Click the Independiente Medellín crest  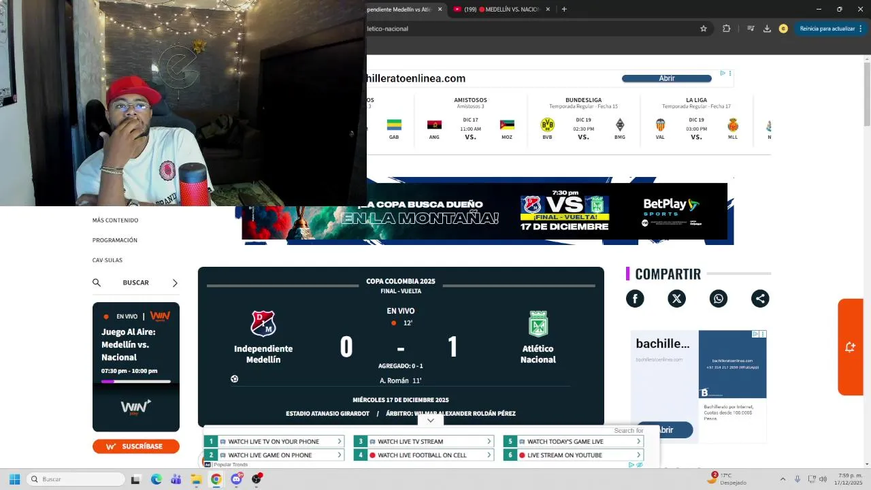point(263,323)
